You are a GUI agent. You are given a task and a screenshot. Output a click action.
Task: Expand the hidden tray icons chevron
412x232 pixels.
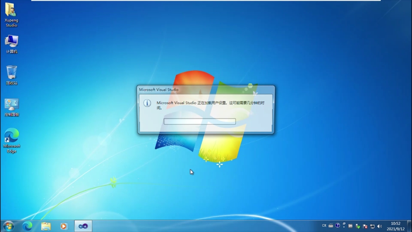point(344,226)
